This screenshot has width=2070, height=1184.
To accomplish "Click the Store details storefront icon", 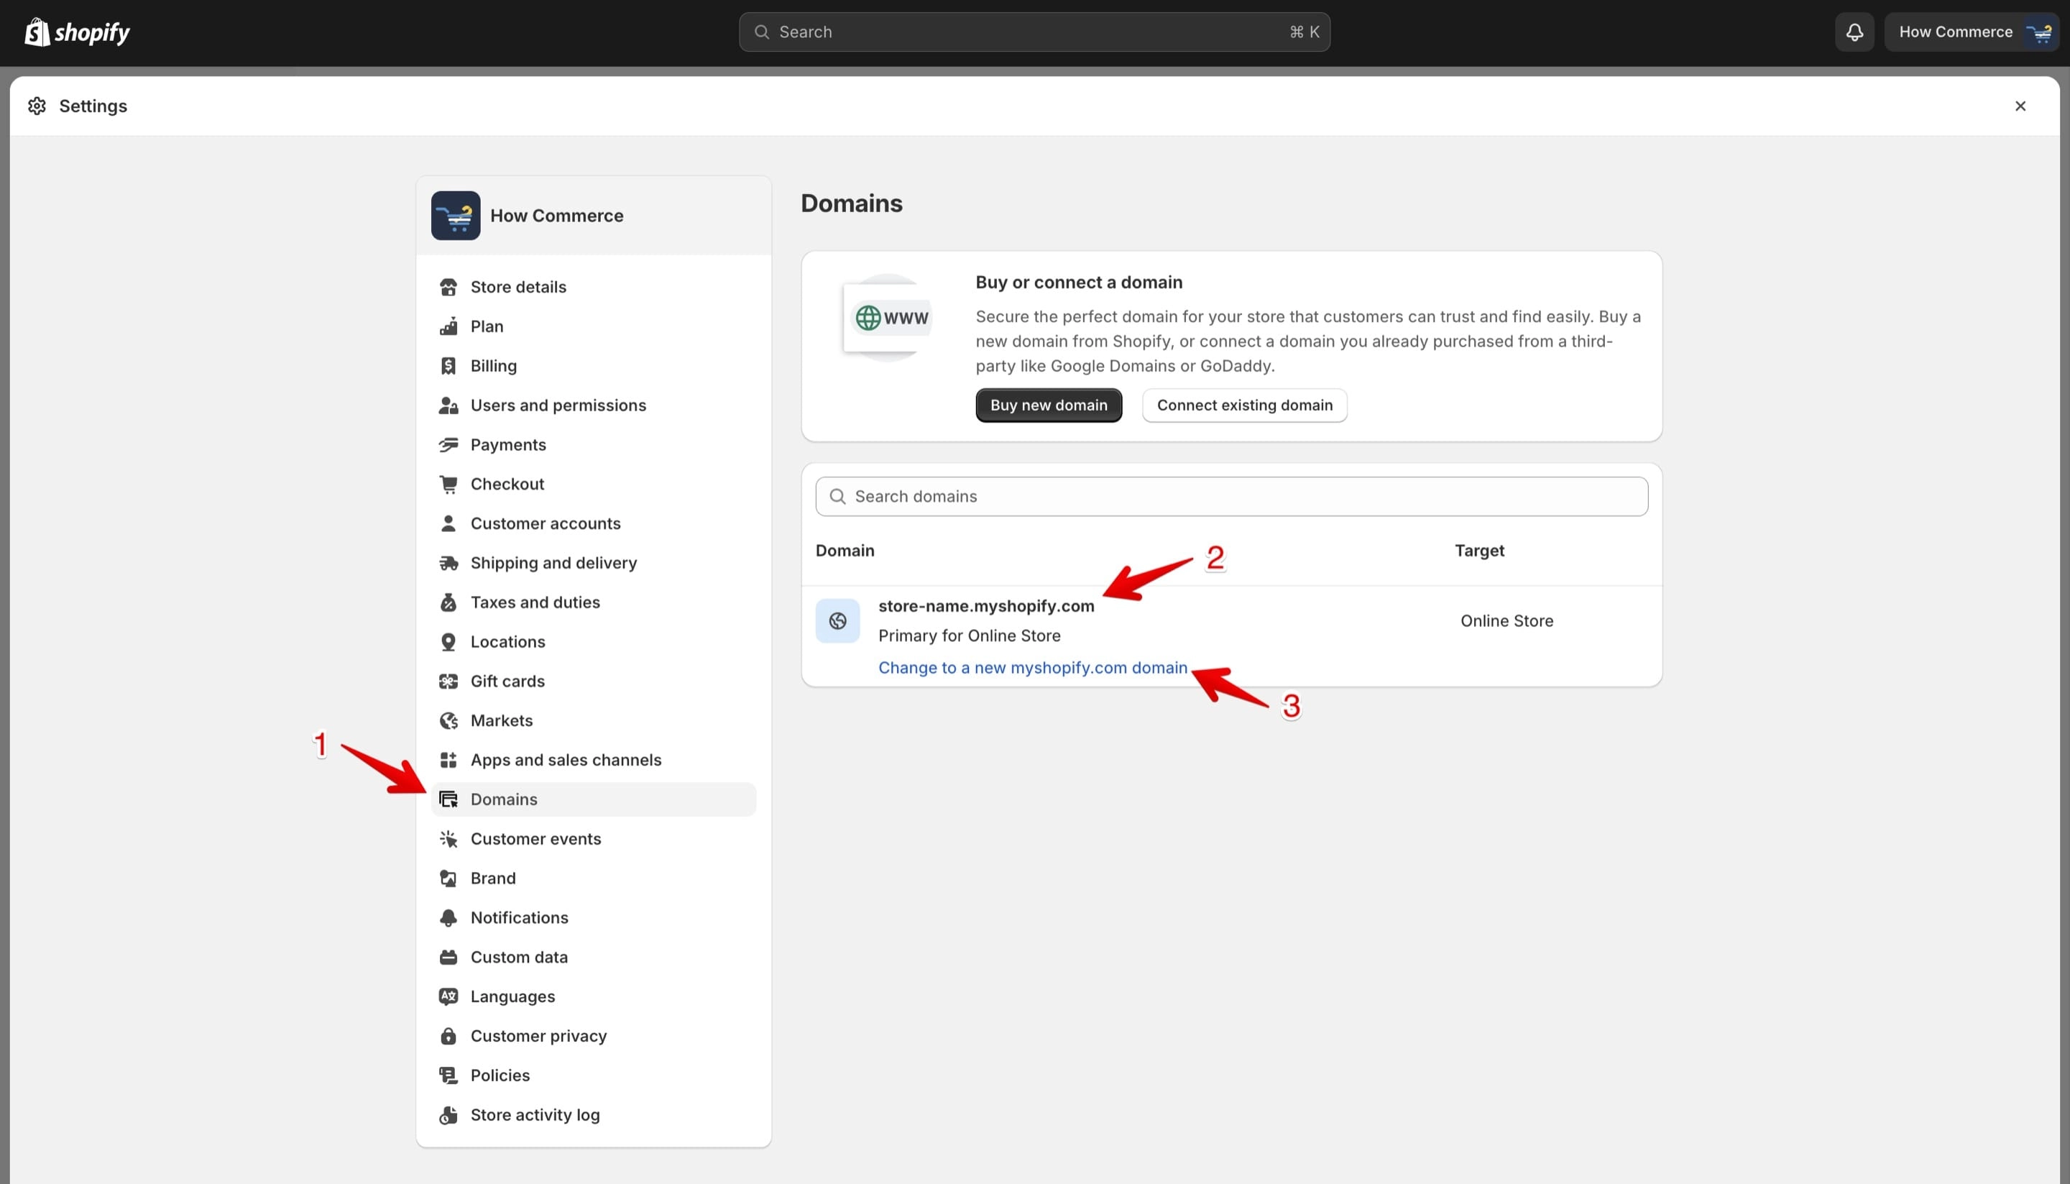I will 448,287.
